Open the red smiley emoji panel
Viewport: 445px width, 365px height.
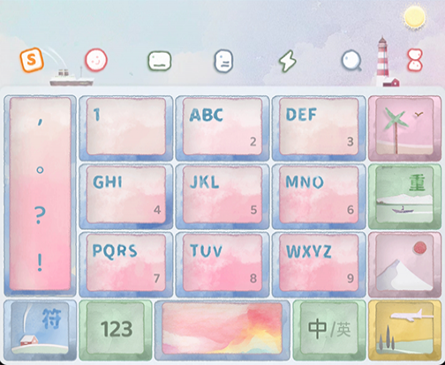coord(96,60)
